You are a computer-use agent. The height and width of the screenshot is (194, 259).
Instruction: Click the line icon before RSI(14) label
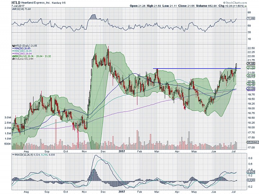click(13, 9)
